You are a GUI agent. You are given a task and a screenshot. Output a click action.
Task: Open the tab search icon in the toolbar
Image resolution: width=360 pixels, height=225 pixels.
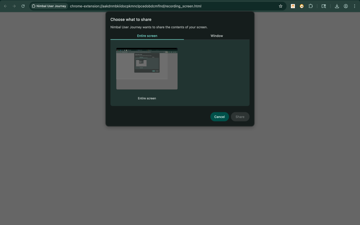(x=324, y=6)
